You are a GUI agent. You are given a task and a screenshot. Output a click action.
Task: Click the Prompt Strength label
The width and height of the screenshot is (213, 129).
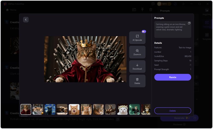tap(162, 69)
